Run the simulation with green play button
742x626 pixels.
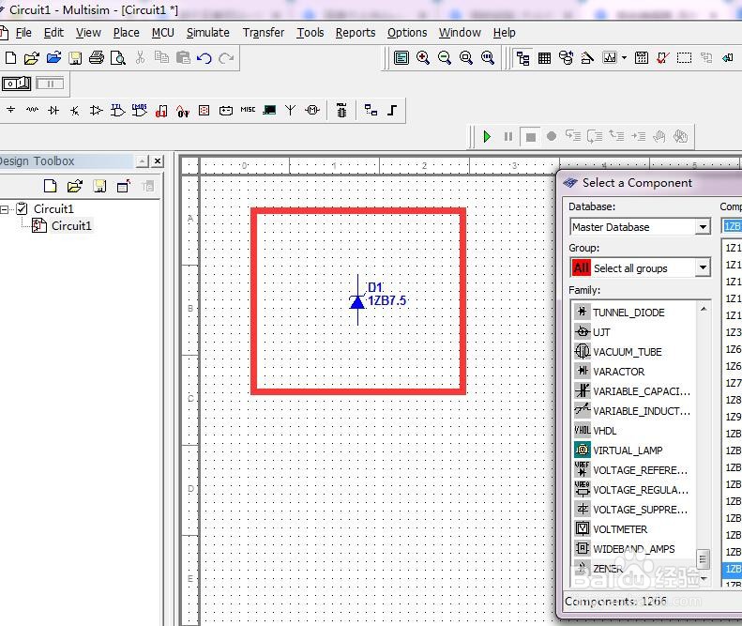click(x=487, y=137)
